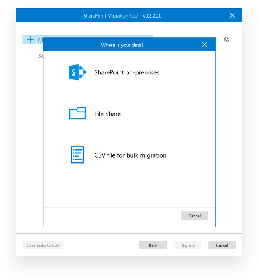The width and height of the screenshot is (258, 280).
Task: Click the plus icon in the main window
Action: [x=31, y=40]
